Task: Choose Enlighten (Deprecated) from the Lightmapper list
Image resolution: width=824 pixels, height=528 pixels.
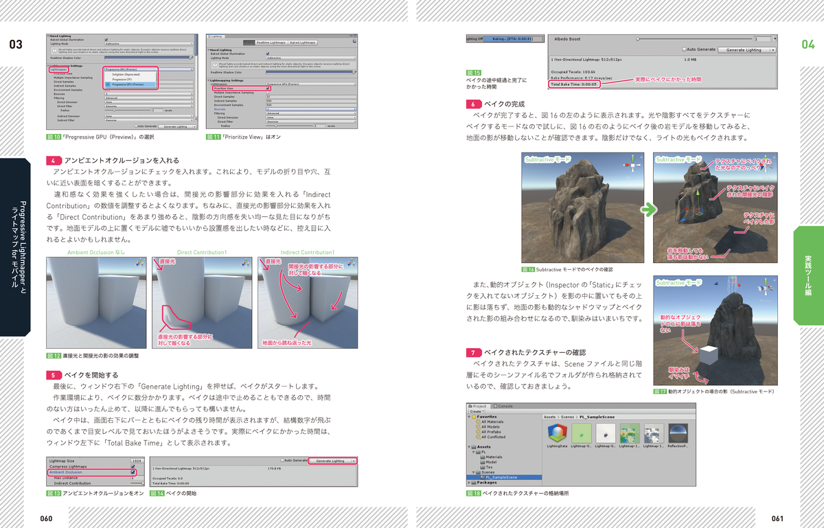Action: pos(130,74)
